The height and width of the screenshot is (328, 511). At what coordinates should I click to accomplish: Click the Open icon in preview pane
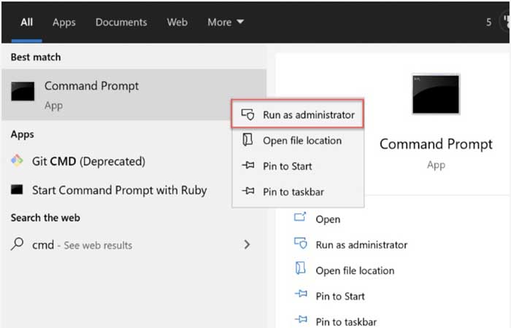tap(300, 216)
